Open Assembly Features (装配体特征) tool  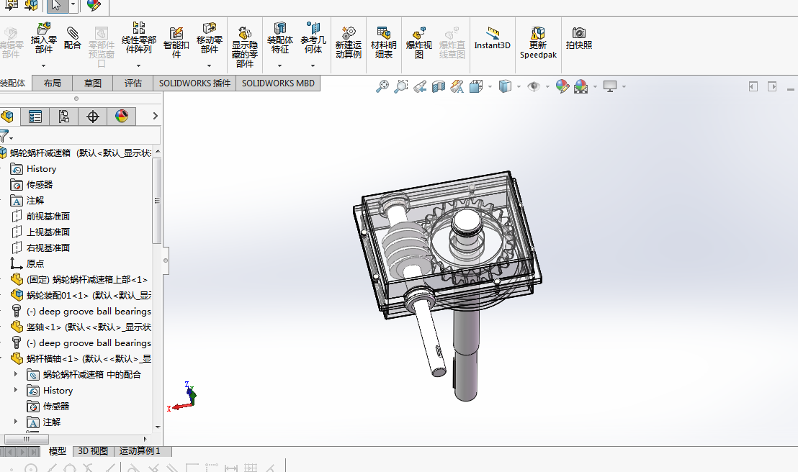pyautogui.click(x=280, y=38)
